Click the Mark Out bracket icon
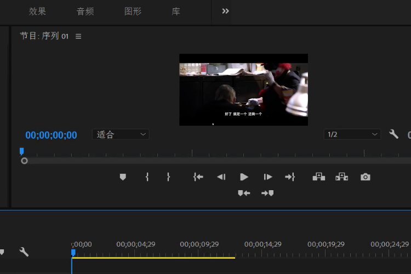The image size is (411, 274). pos(168,177)
